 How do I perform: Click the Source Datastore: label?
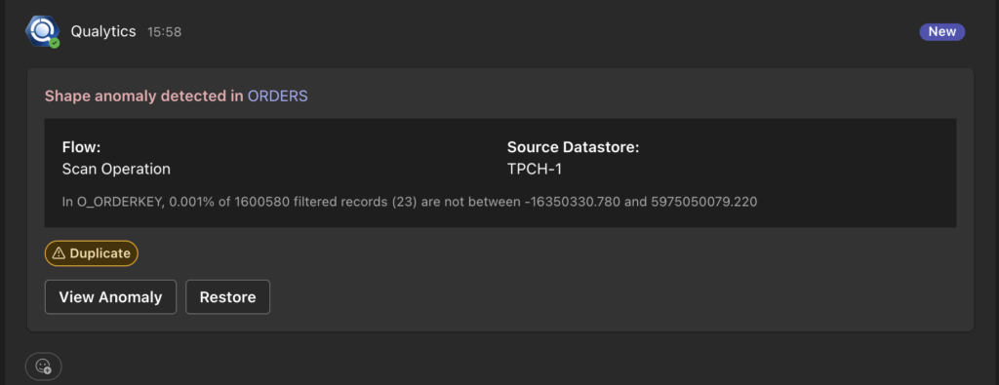573,147
